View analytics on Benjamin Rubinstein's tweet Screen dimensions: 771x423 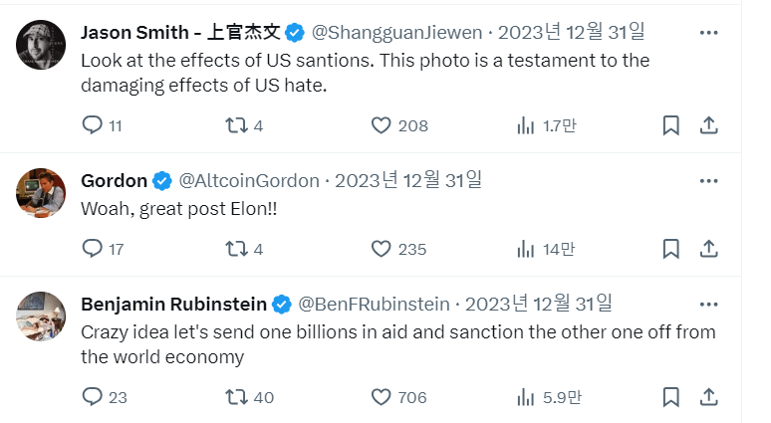[525, 397]
